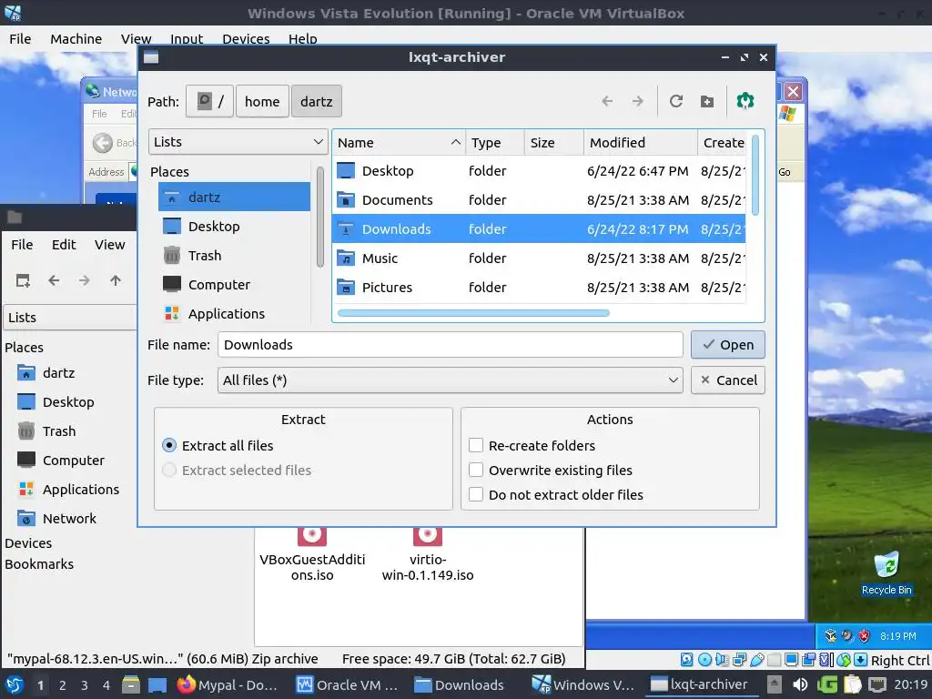The width and height of the screenshot is (932, 699).
Task: Sort by the Name column header
Action: tap(399, 143)
